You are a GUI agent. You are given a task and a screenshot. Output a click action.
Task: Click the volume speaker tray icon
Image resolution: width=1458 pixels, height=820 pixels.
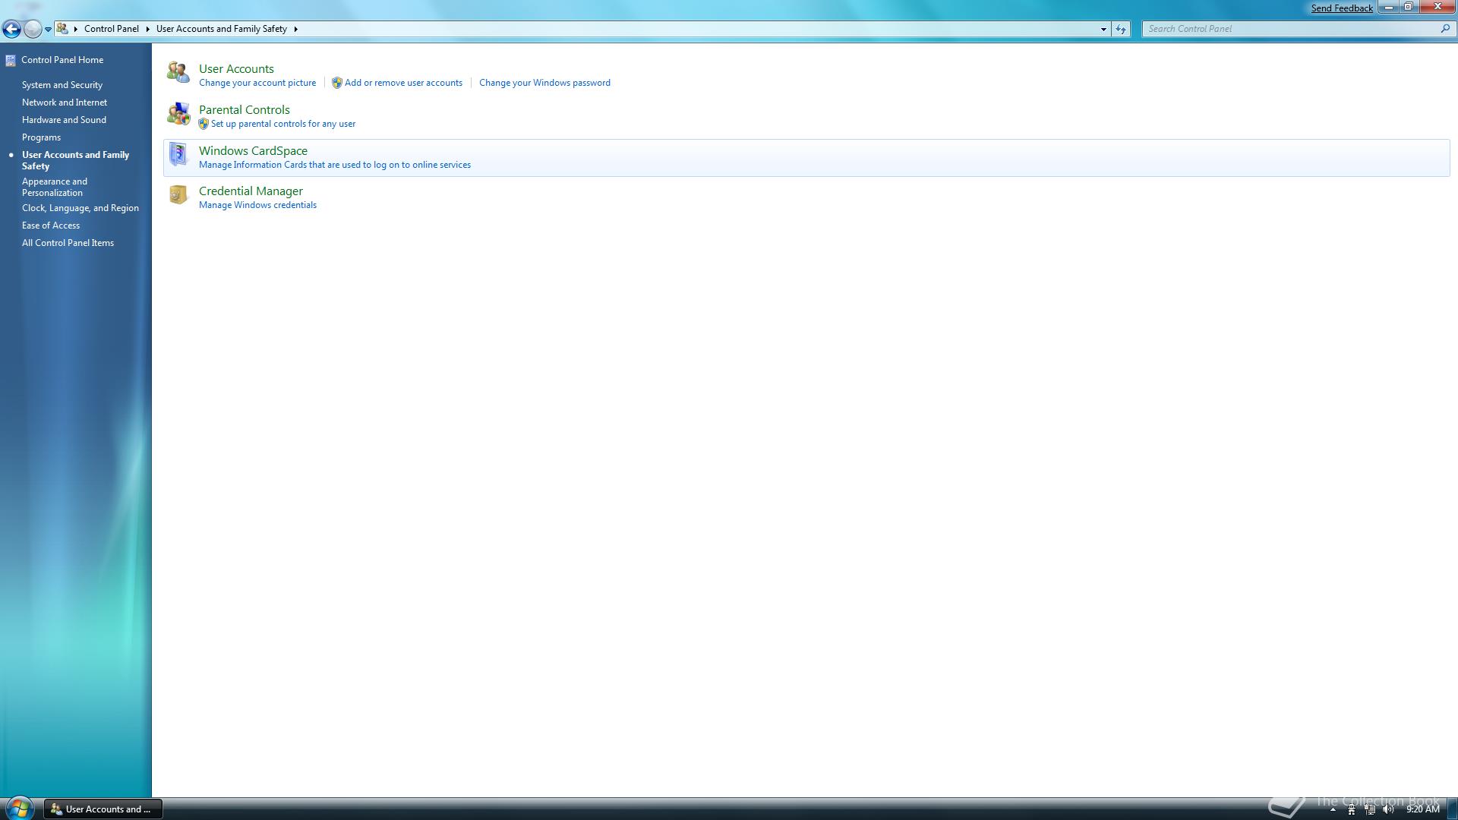coord(1388,809)
